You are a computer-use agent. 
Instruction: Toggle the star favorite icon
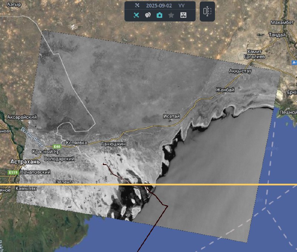(171, 15)
